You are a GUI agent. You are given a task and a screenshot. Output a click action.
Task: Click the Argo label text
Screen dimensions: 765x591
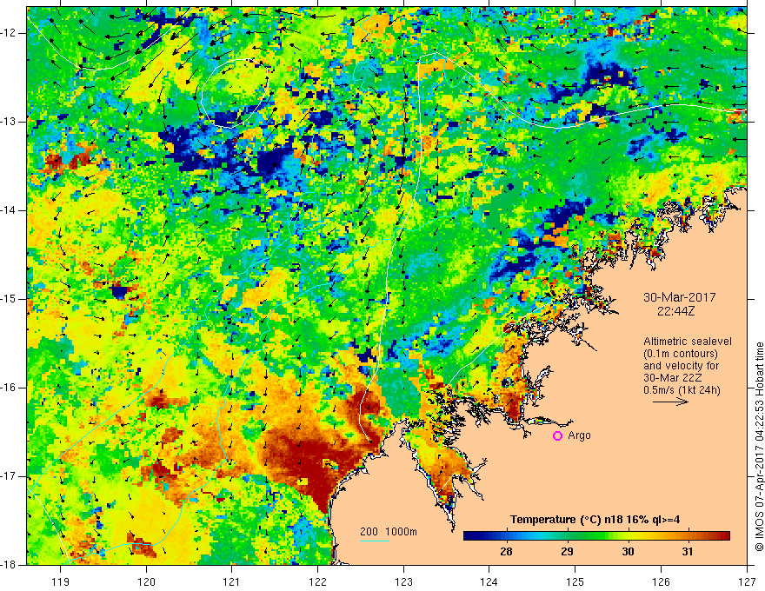point(579,436)
